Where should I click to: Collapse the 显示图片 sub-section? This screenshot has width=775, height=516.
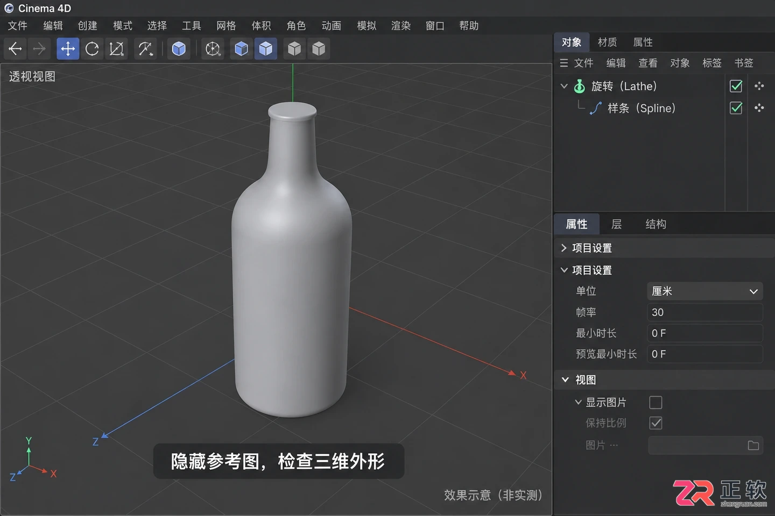578,402
